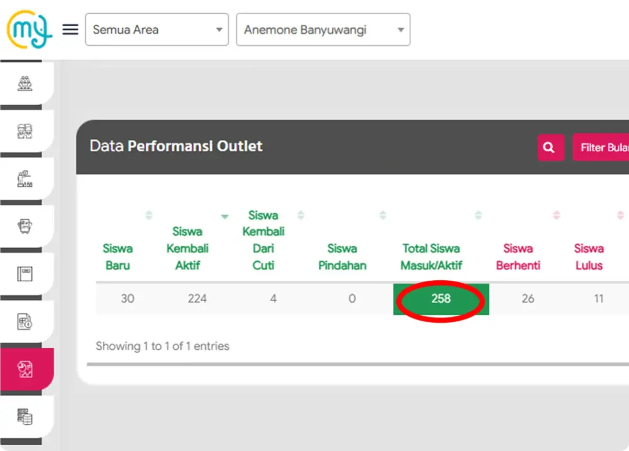The height and width of the screenshot is (451, 629).
Task: Select the teachers sidebar icon
Action: (x=25, y=130)
